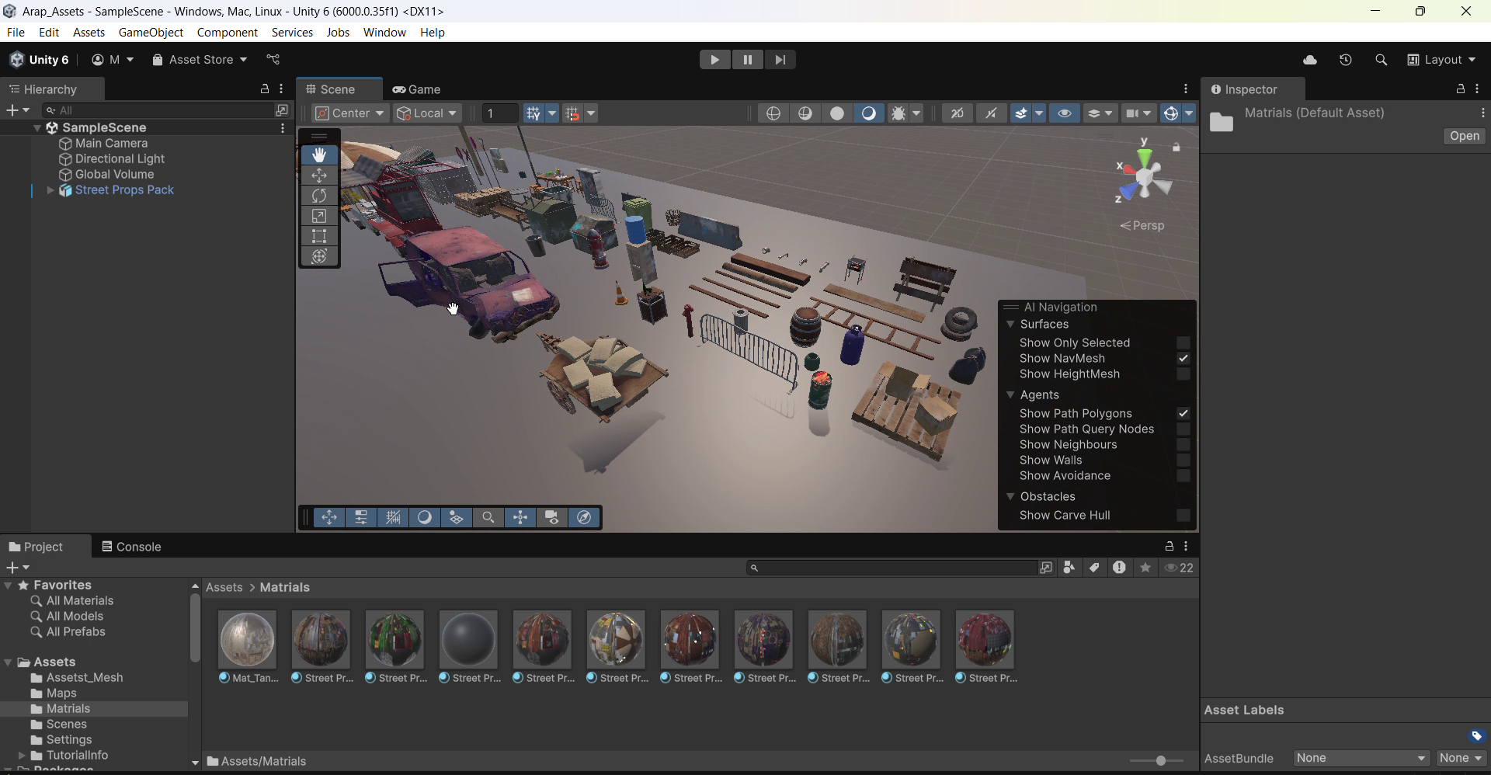
Task: Enable Show Carve Hull checkbox
Action: pyautogui.click(x=1183, y=515)
